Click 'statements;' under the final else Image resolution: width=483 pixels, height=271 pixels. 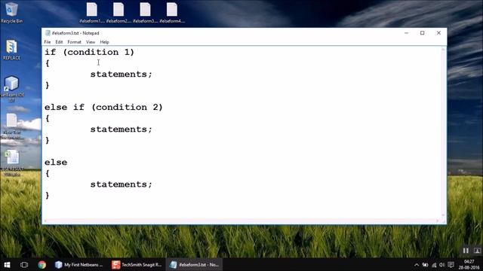121,184
